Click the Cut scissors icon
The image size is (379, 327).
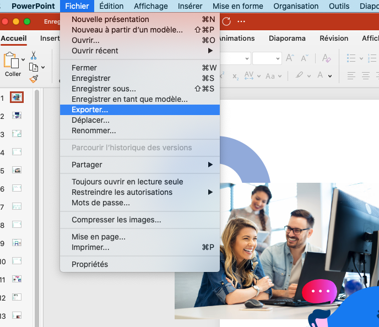tap(34, 55)
